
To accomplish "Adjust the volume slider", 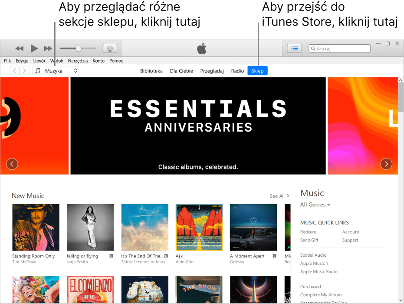I will click(78, 48).
